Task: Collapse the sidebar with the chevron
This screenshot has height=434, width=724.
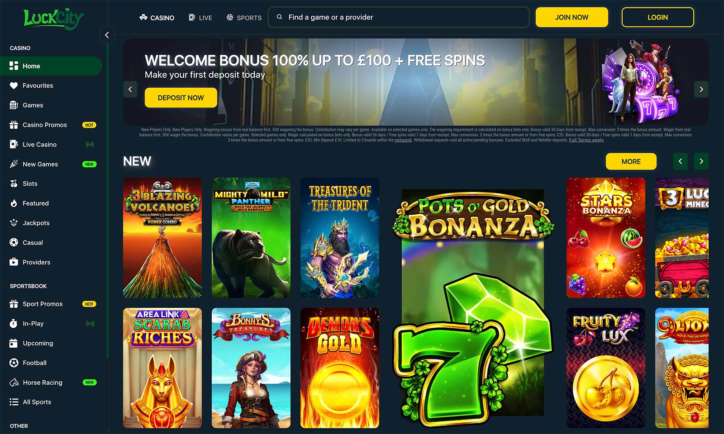Action: point(107,35)
